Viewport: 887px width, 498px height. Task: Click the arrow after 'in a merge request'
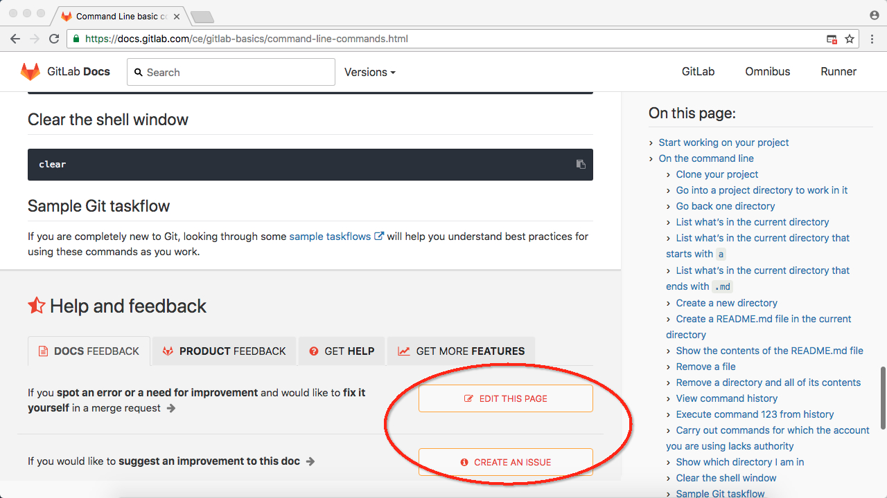coord(171,408)
